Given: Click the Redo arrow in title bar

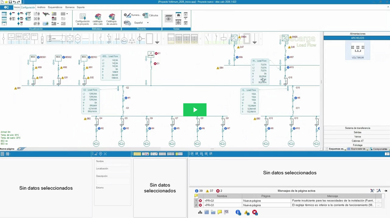Looking at the screenshot, I should click(19, 2).
